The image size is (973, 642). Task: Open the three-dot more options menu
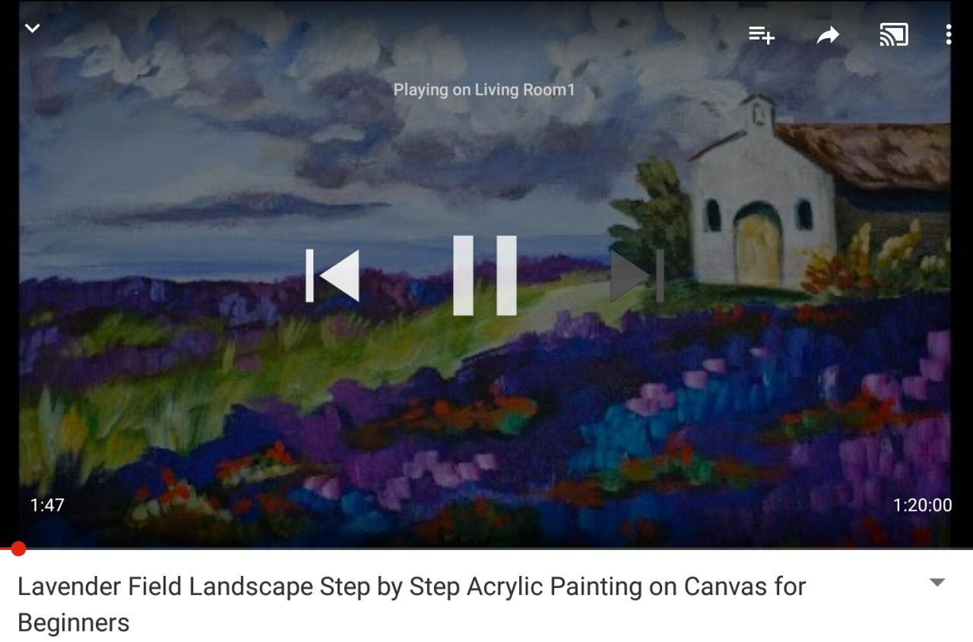tap(948, 34)
